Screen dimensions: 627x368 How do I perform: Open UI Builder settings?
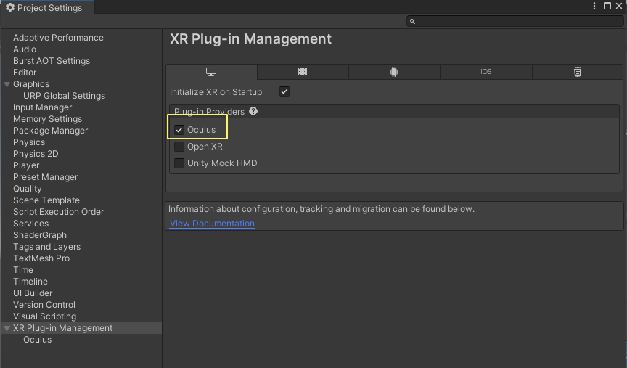pyautogui.click(x=33, y=293)
